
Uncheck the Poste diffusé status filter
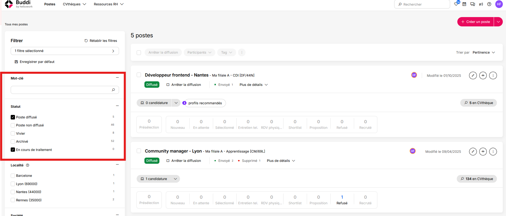pos(13,117)
